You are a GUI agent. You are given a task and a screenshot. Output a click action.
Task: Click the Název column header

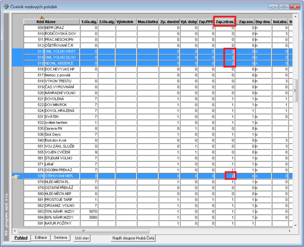(x=62, y=22)
